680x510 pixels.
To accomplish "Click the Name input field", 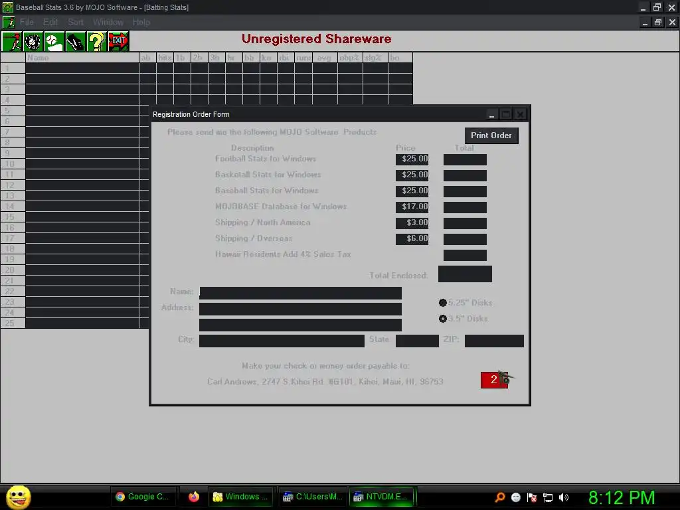I will coord(301,293).
